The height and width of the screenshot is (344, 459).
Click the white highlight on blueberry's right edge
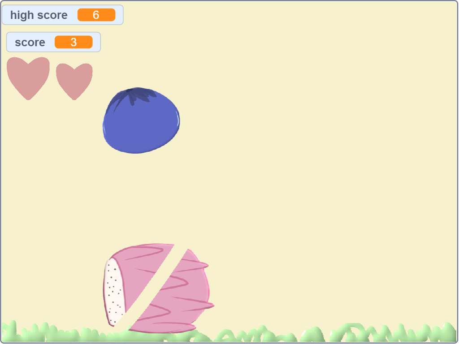click(x=178, y=121)
